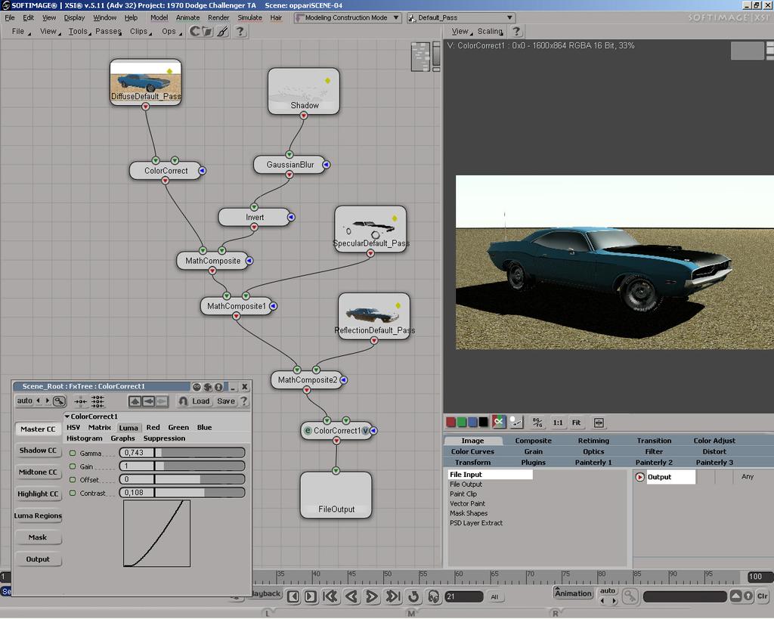The image size is (774, 619).
Task: Toggle the Gamma animation marker
Action: pyautogui.click(x=73, y=453)
